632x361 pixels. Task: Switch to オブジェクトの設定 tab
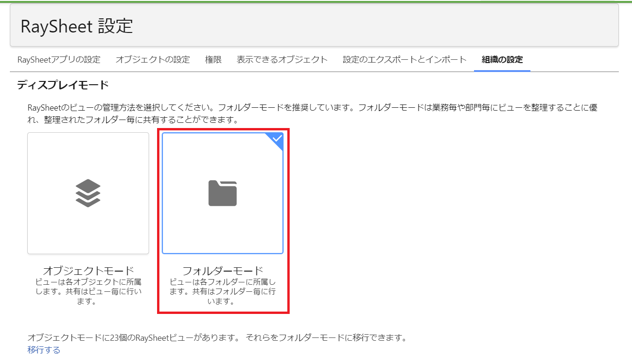pos(153,60)
